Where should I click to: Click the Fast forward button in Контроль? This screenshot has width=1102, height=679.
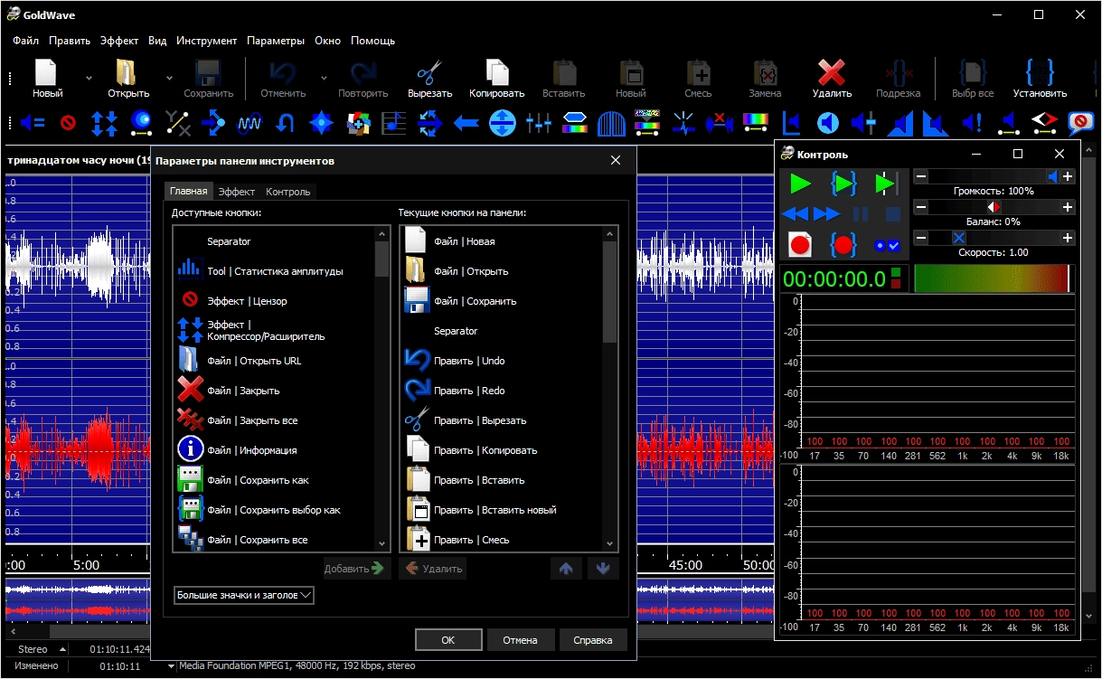click(x=826, y=214)
